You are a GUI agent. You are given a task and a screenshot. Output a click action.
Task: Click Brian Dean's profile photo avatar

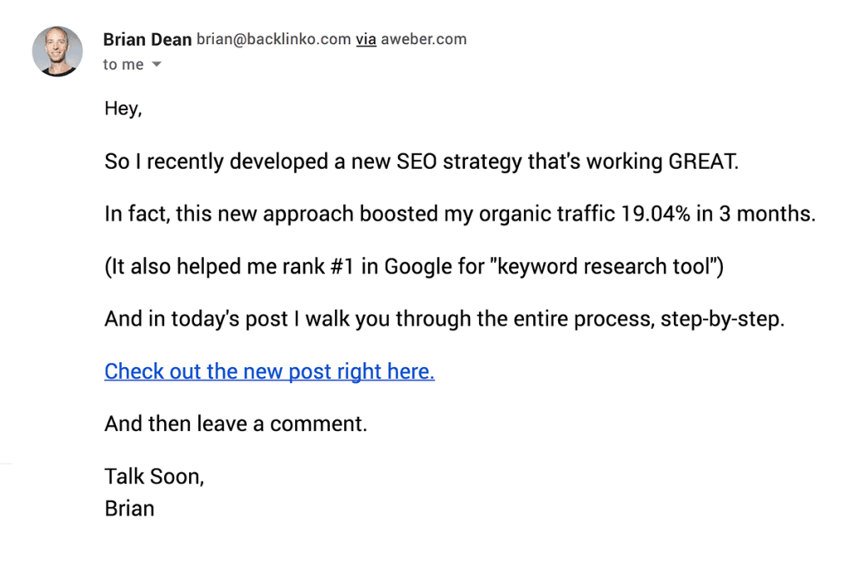(57, 52)
